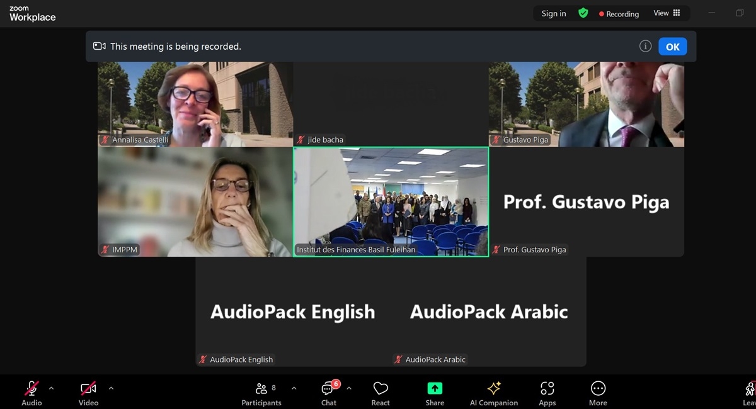This screenshot has width=756, height=409.
Task: Open the View layout menu
Action: [x=667, y=13]
